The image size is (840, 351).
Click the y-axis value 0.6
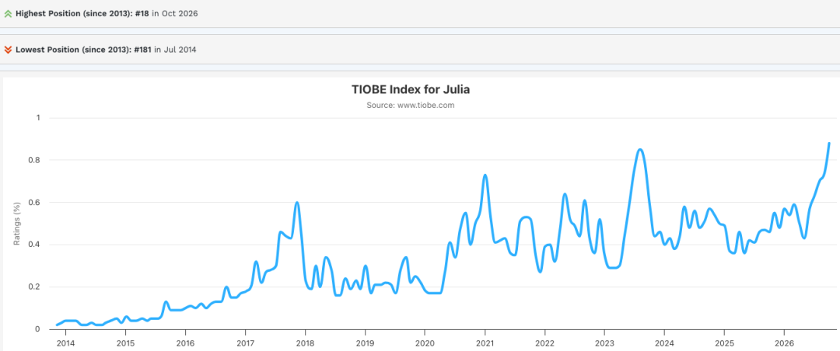(x=35, y=202)
